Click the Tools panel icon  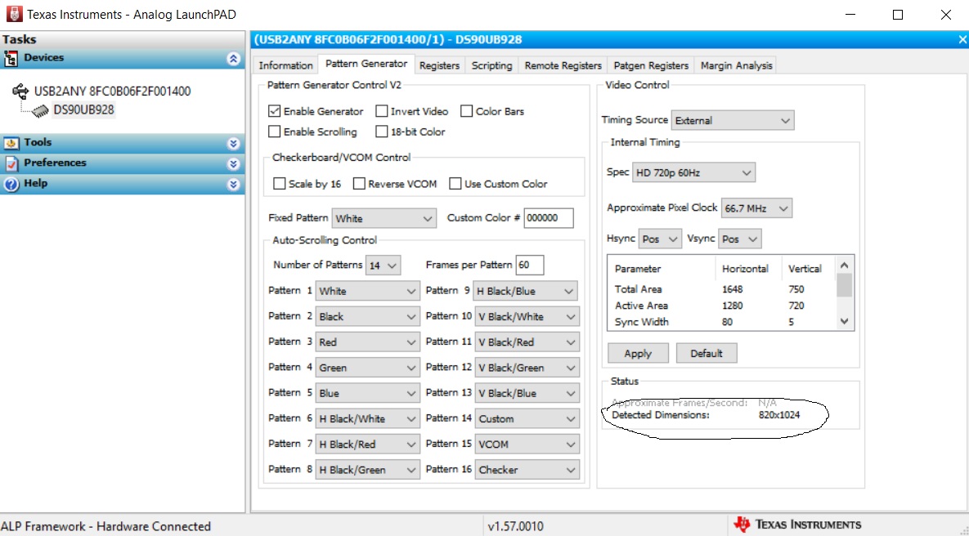click(x=11, y=143)
